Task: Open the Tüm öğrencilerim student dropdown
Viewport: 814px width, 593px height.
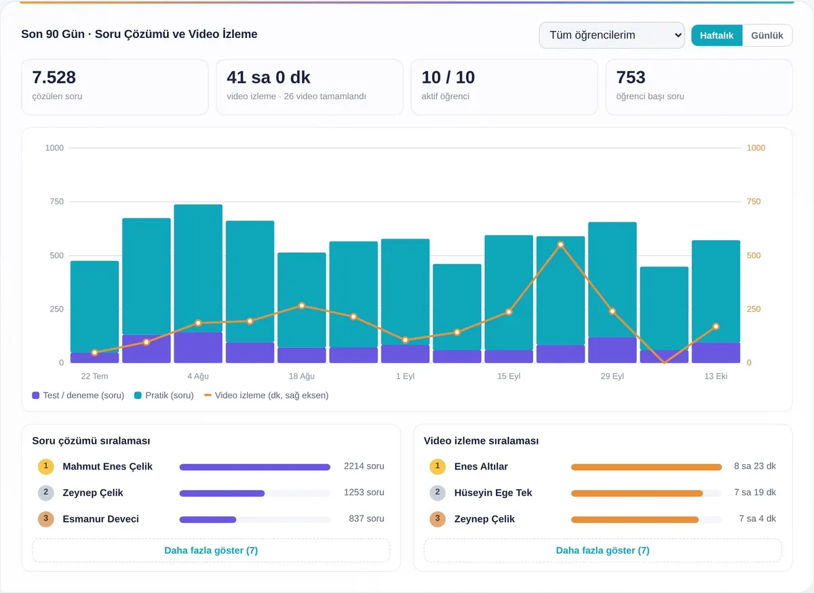Action: (612, 35)
